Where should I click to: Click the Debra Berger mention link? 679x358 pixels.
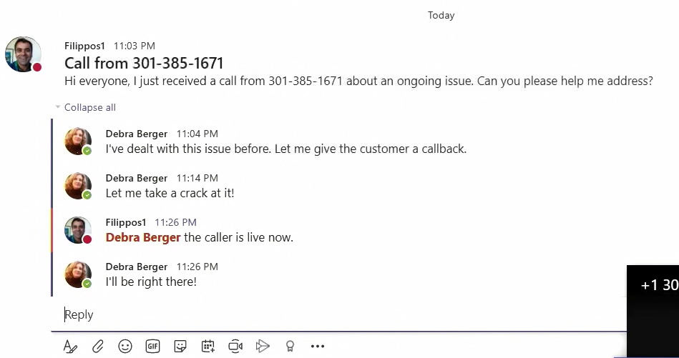[143, 237]
